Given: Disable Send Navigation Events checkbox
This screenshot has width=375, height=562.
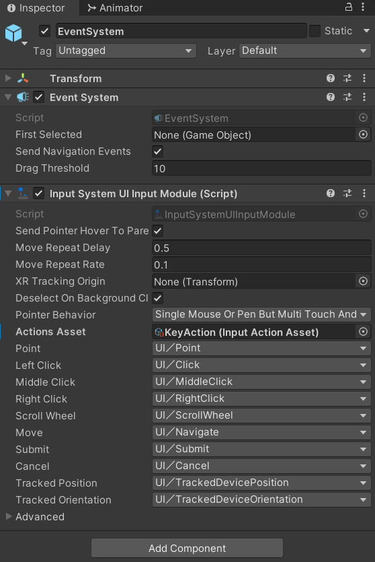Looking at the screenshot, I should pos(157,151).
